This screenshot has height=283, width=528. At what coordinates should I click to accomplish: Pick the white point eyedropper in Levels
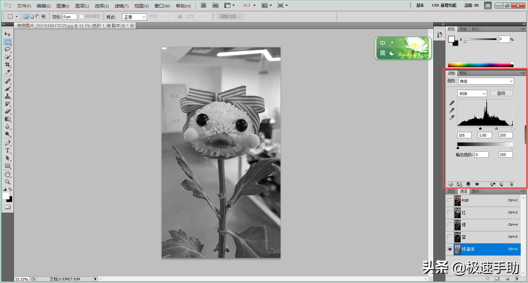coord(452,117)
